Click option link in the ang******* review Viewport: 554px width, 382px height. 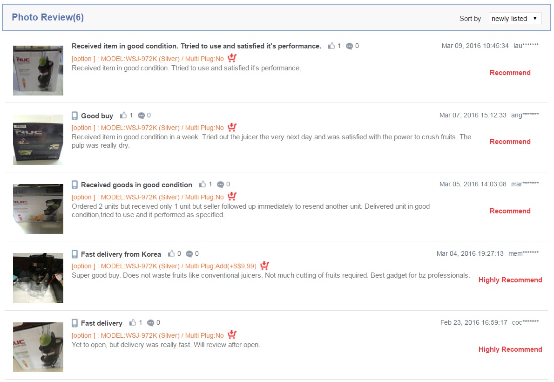click(x=148, y=128)
